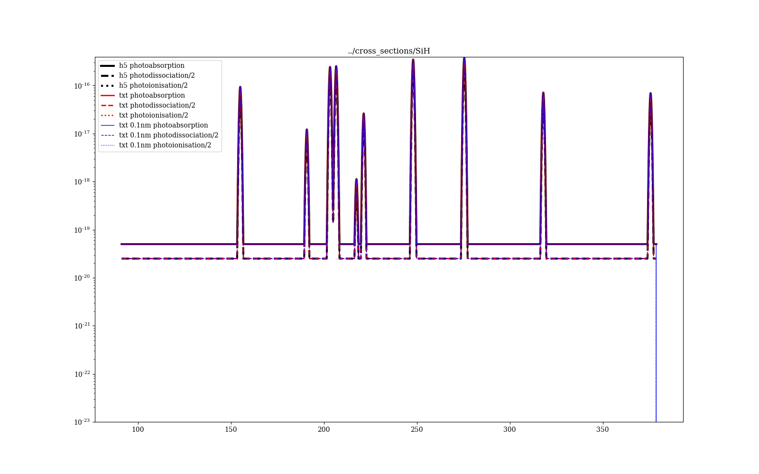Viewport: 759px width, 474px height.
Task: Click x-axis tick label 250
Action: pos(417,429)
